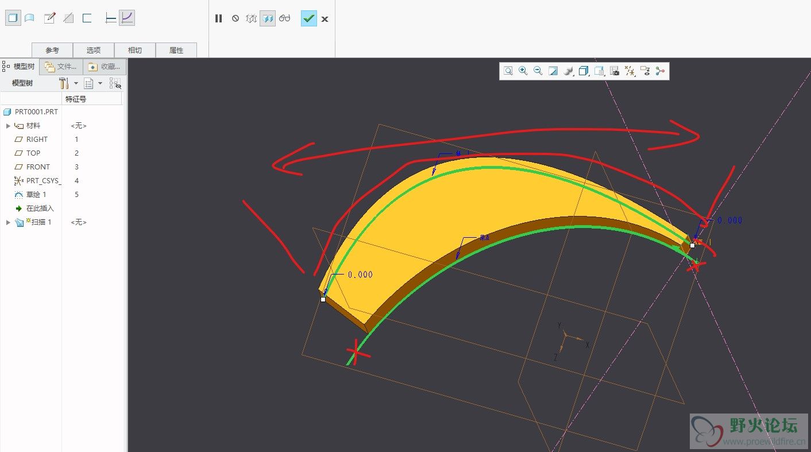Toggle the attached preview mode
Screen dimensions: 811x452
coord(268,18)
